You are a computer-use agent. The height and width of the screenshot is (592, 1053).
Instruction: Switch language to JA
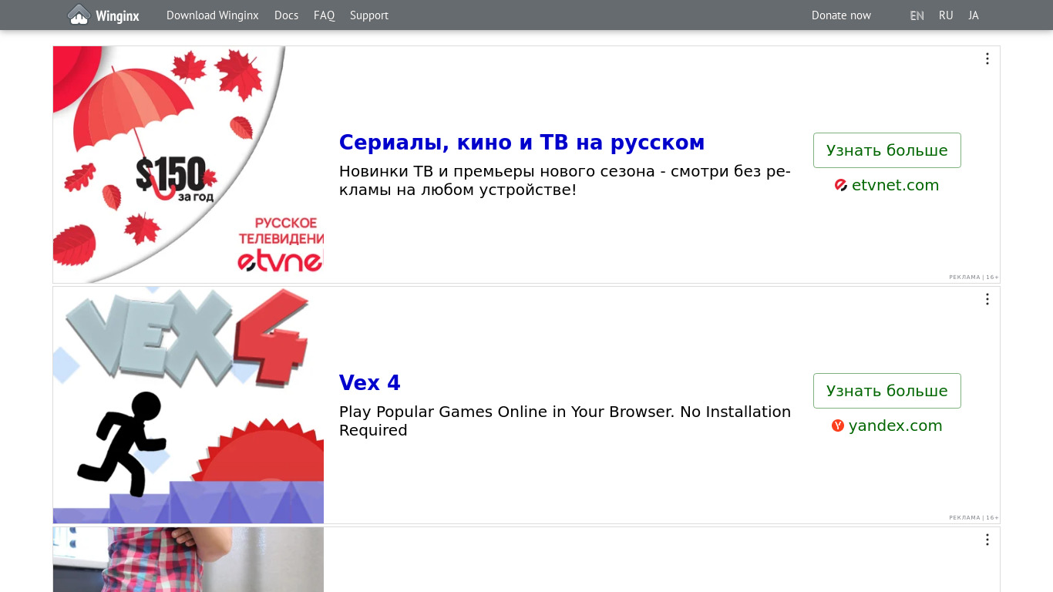click(974, 15)
